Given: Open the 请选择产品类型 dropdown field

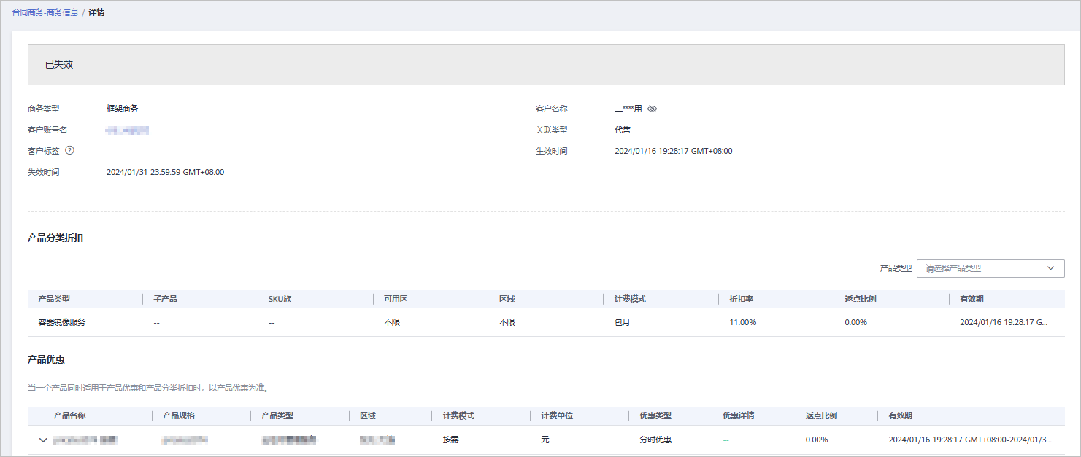Looking at the screenshot, I should point(982,268).
